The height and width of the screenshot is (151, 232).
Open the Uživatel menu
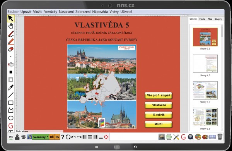[126, 12]
